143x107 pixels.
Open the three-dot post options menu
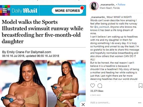coord(140,103)
